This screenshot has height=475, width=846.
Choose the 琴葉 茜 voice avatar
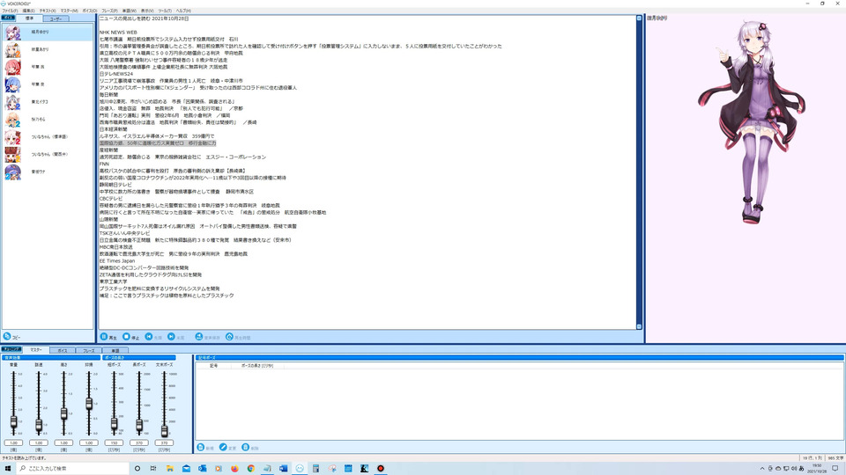(x=12, y=67)
